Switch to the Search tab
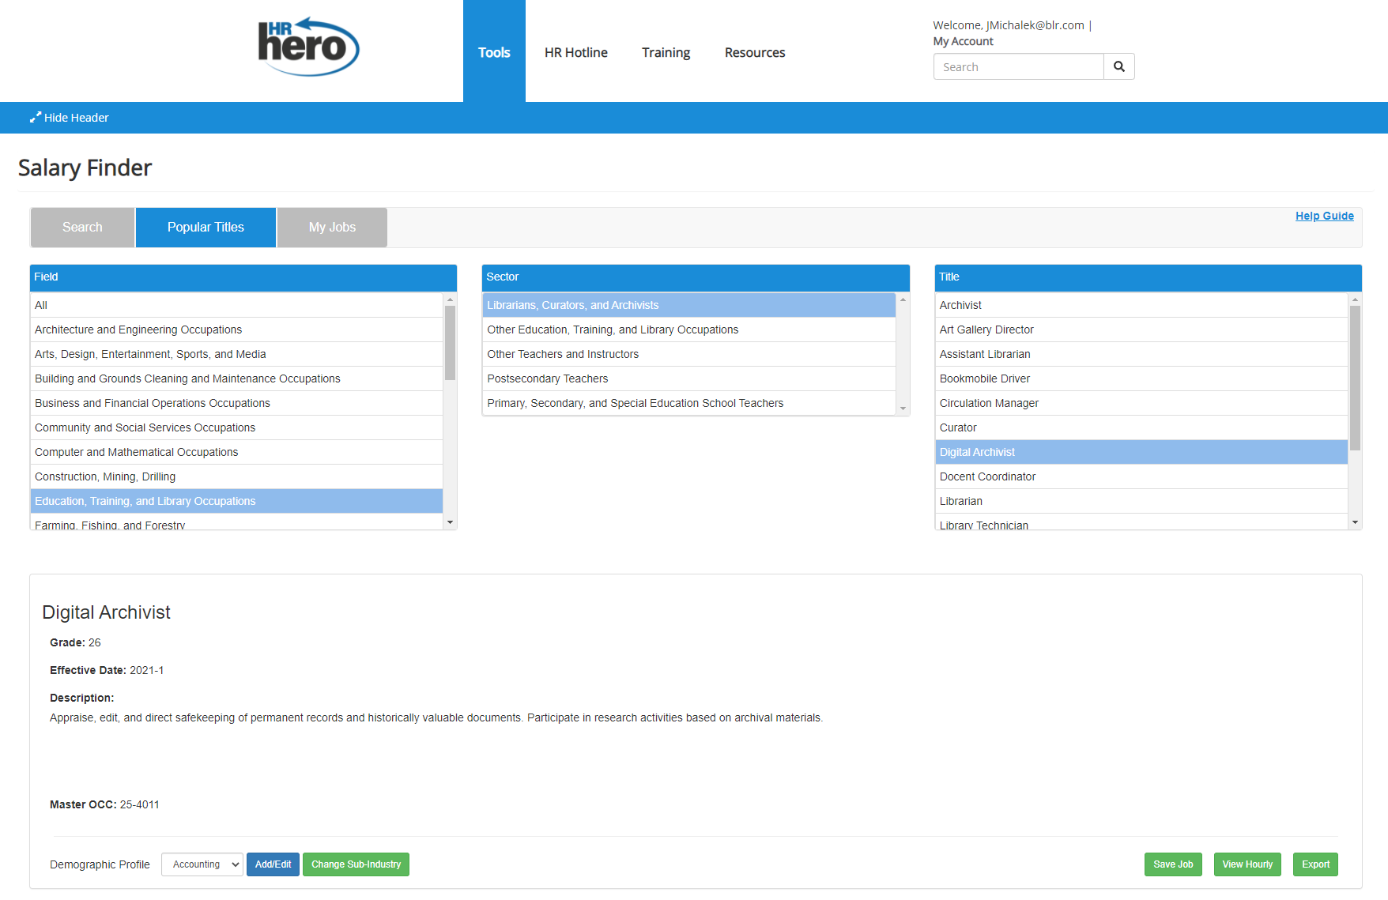1388x900 pixels. 82,227
